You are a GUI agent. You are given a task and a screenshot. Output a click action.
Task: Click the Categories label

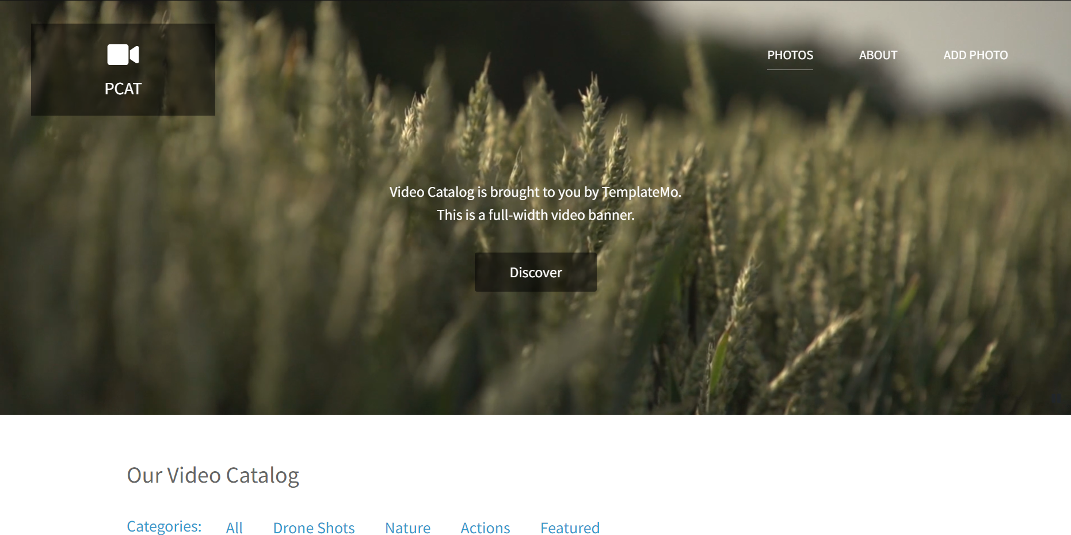click(x=164, y=526)
